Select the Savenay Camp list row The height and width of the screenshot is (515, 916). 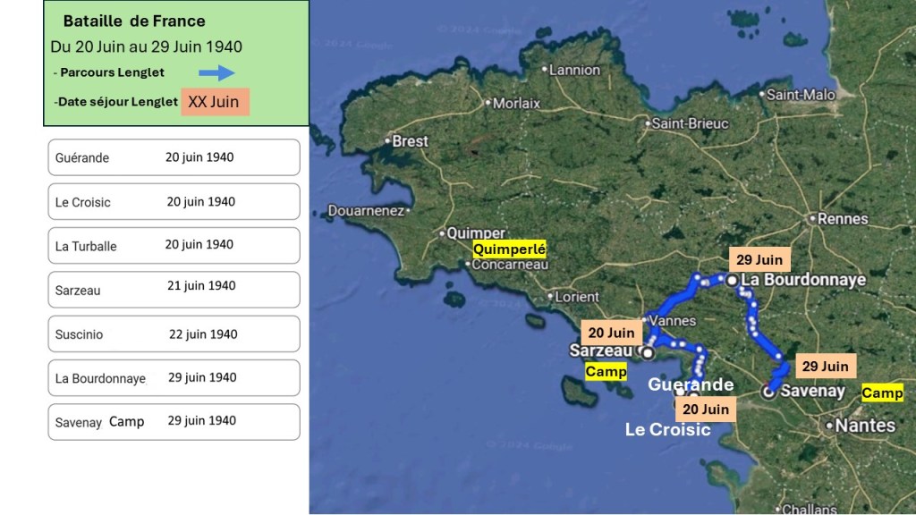point(174,422)
